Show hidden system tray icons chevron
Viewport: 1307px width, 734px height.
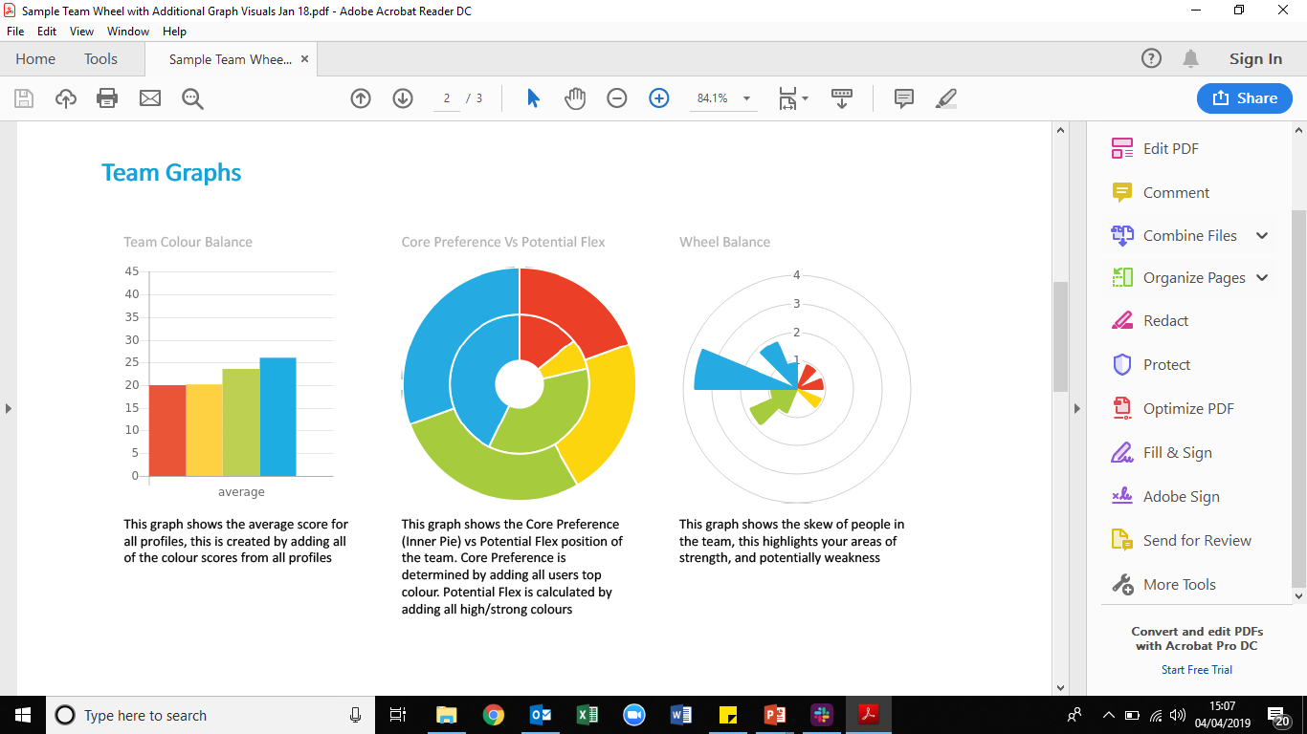point(1109,715)
